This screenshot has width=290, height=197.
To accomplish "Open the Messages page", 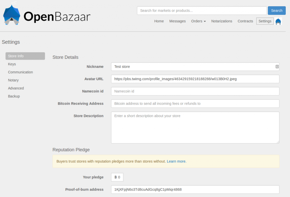I will point(178,21).
